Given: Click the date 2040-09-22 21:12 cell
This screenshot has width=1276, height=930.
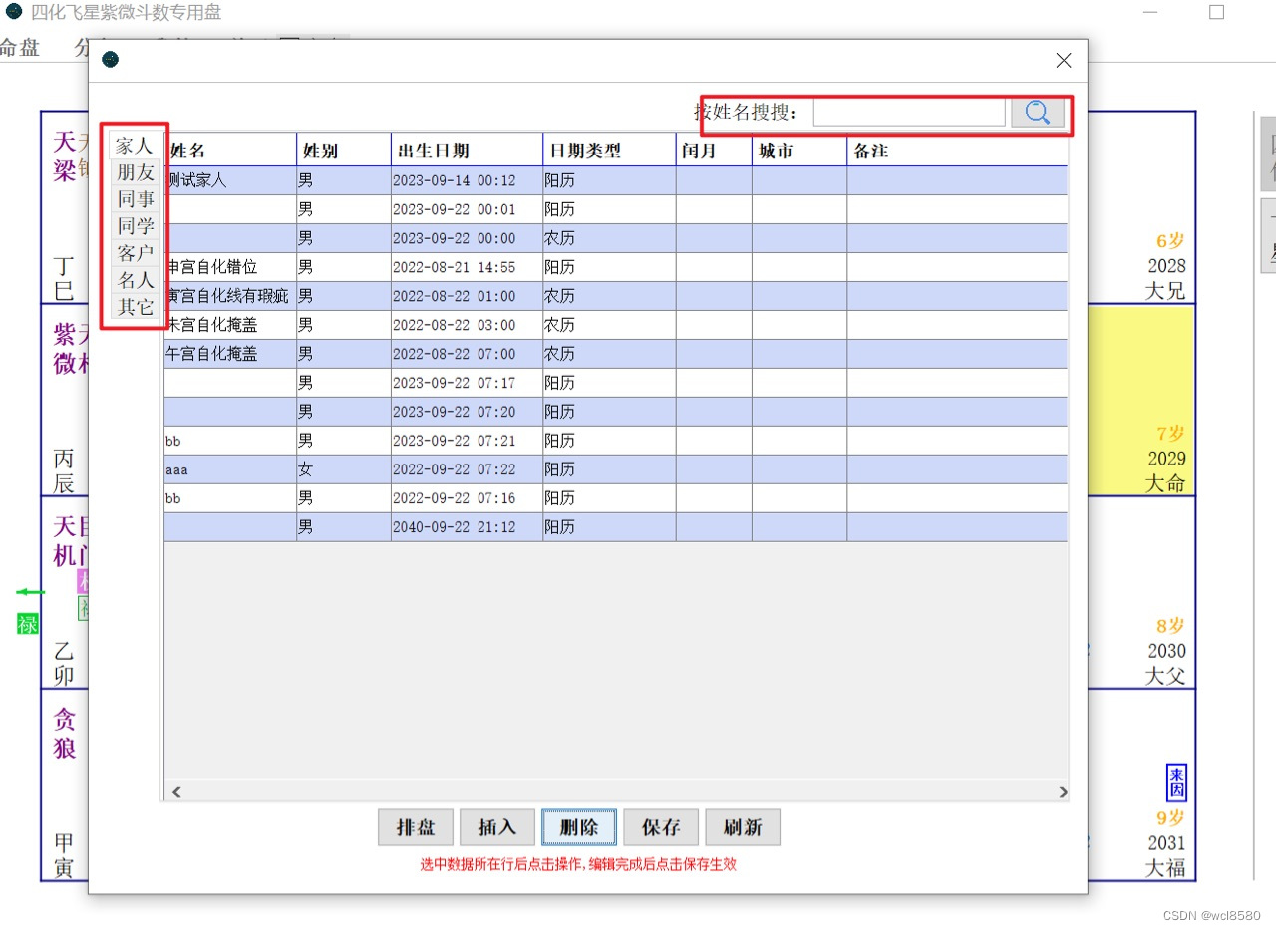Looking at the screenshot, I should [x=468, y=527].
